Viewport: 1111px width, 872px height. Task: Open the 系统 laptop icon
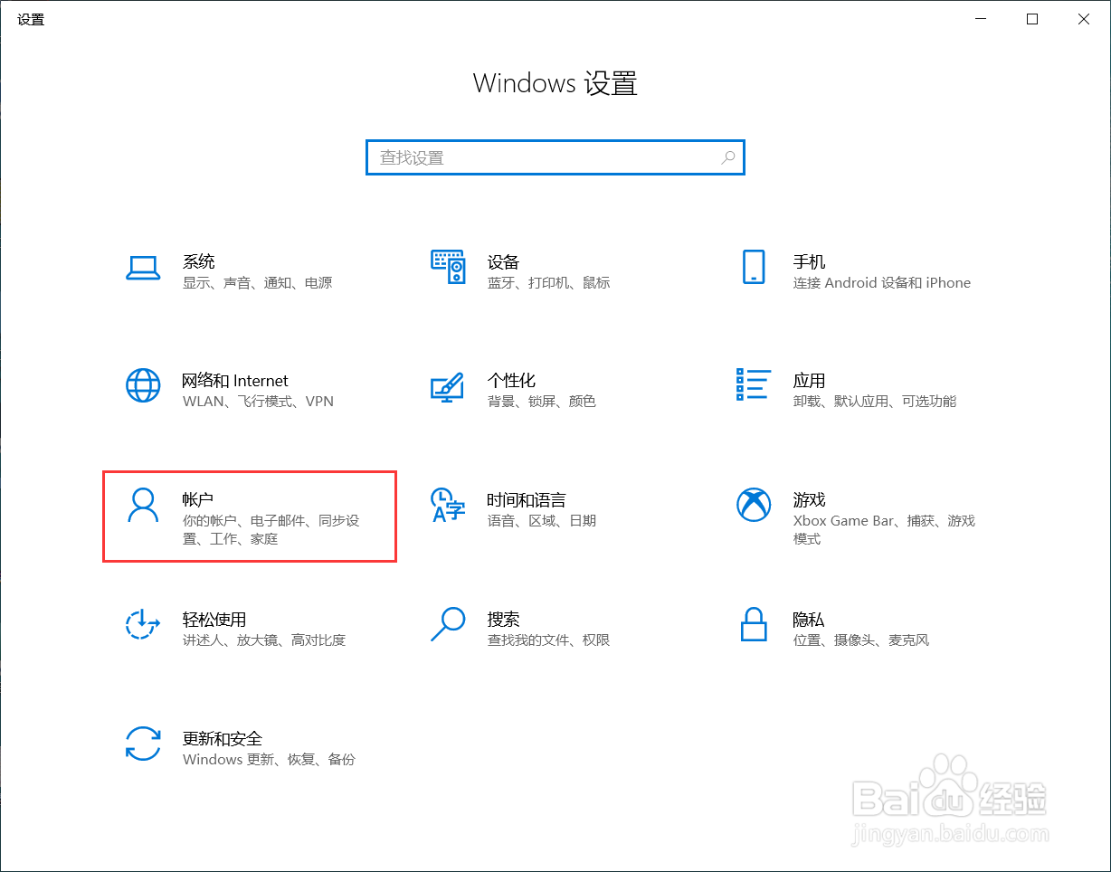143,267
